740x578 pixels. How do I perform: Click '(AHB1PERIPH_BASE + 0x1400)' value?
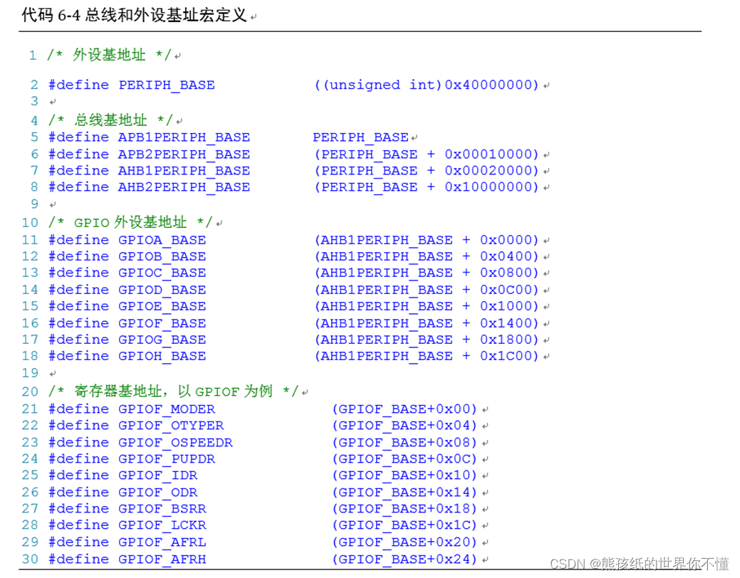pyautogui.click(x=426, y=324)
